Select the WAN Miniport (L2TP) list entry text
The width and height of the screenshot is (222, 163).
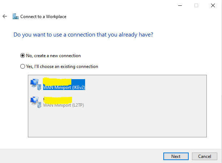coord(63,105)
